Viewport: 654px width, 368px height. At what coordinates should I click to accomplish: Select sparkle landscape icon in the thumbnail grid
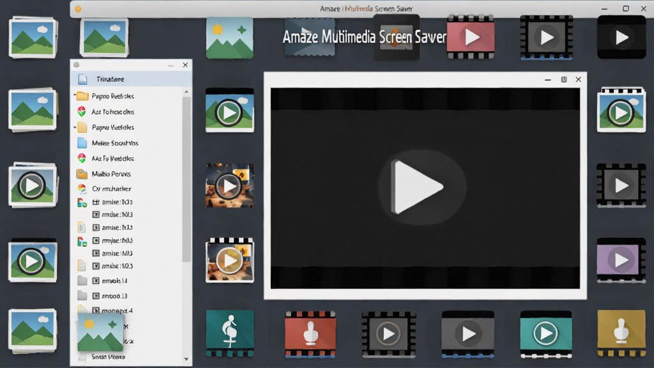tap(229, 38)
